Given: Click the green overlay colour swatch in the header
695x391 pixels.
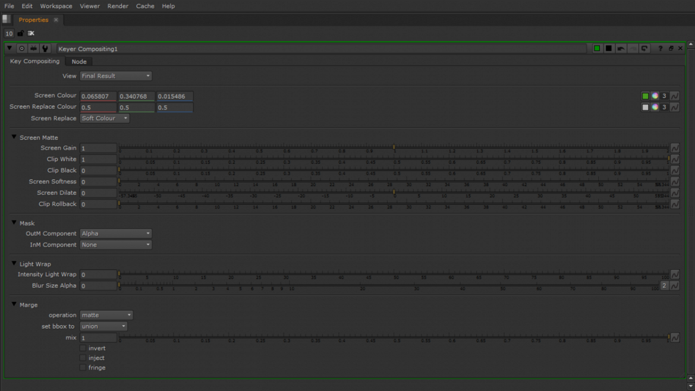Looking at the screenshot, I should click(x=596, y=48).
